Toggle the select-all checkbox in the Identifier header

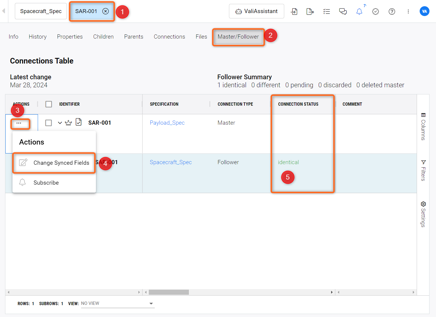pos(49,104)
